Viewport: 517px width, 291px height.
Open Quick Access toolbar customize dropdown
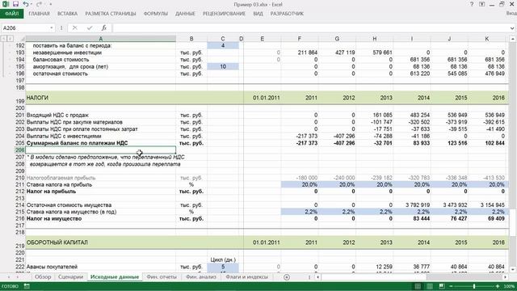(x=50, y=4)
